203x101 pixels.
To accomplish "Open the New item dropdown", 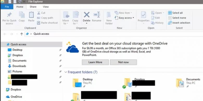I will pyautogui.click(x=123, y=13).
